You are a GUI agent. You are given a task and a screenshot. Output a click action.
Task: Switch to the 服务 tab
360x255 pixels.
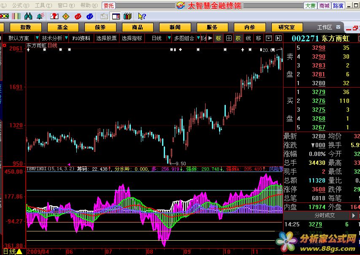pos(212,27)
